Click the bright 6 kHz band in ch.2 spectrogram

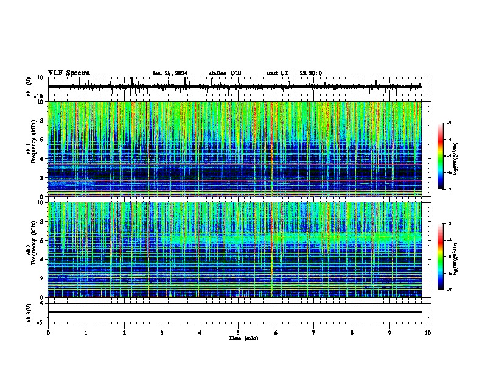tap(292, 239)
